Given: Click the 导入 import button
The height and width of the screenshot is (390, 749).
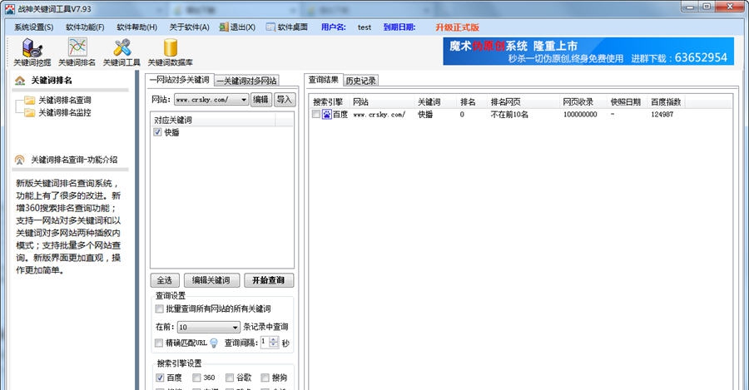Looking at the screenshot, I should [x=285, y=100].
